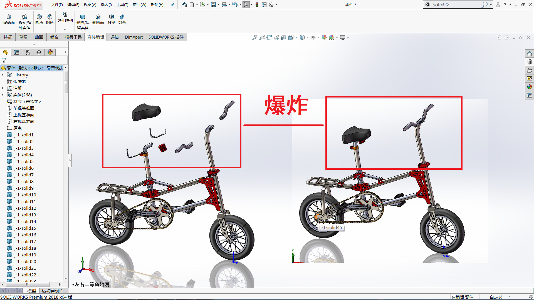This screenshot has width=534, height=300.
Task: Toggle the rebuild traffic light icon
Action: pyautogui.click(x=257, y=5)
